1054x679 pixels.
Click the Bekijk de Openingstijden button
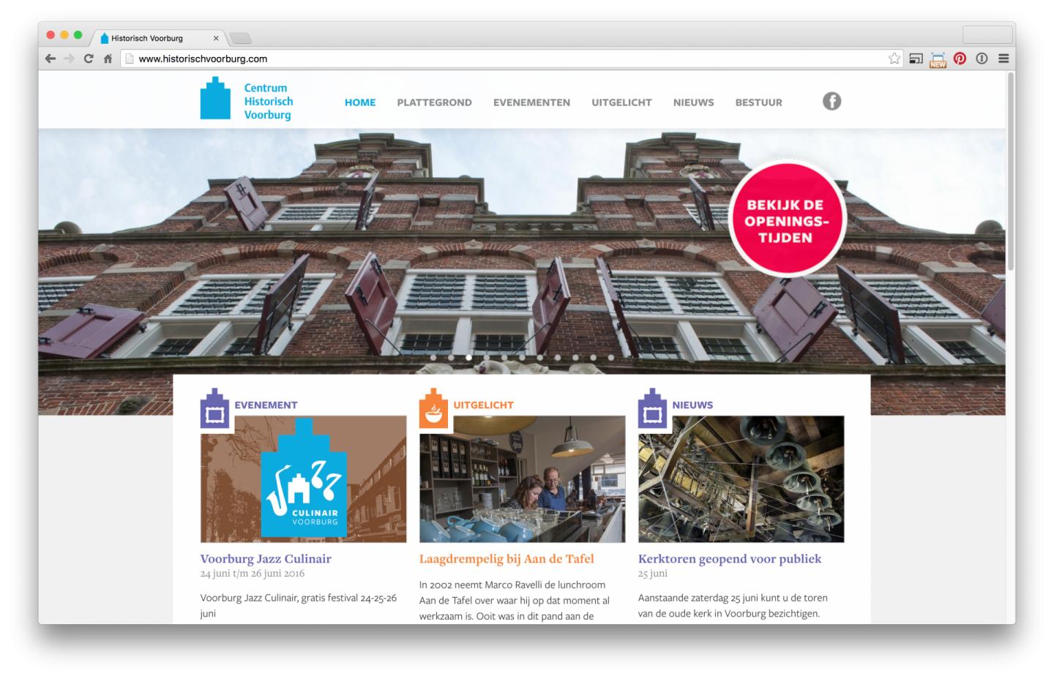point(787,220)
